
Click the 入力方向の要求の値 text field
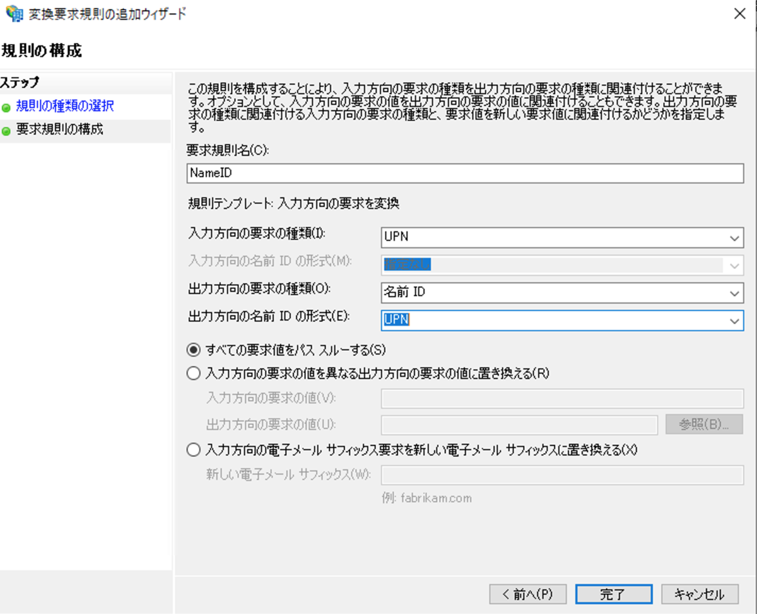561,398
